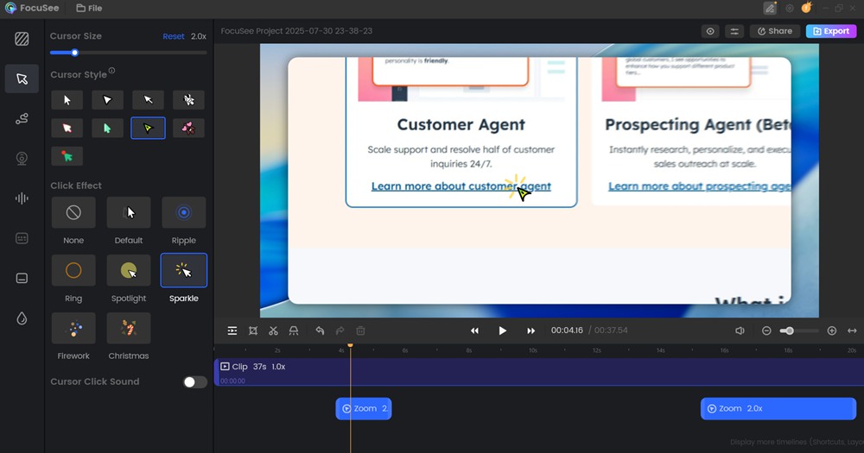
Task: Choose the default white arrow cursor style
Action: (x=67, y=99)
